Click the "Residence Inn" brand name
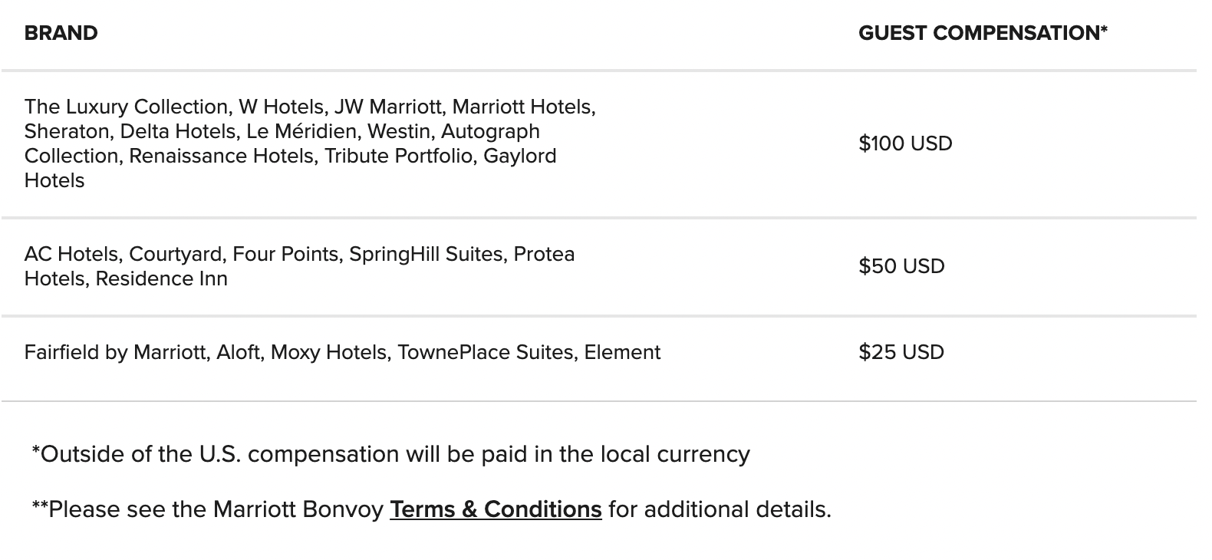The width and height of the screenshot is (1212, 560). 161,278
